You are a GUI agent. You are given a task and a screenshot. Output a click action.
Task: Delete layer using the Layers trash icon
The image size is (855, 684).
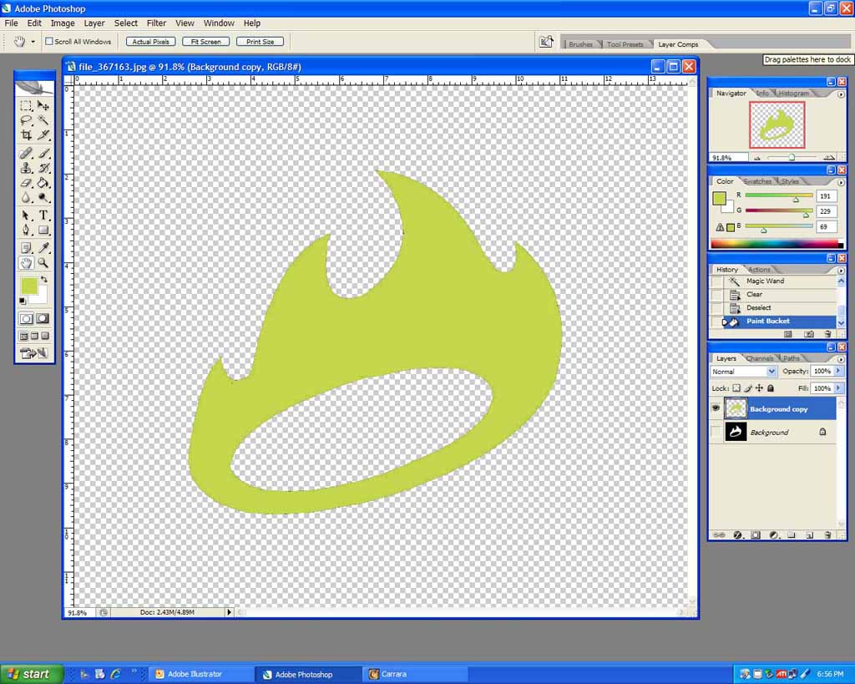tap(827, 535)
